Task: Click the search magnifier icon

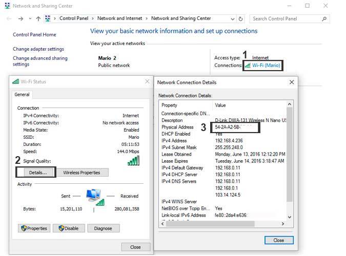Action: click(324, 19)
